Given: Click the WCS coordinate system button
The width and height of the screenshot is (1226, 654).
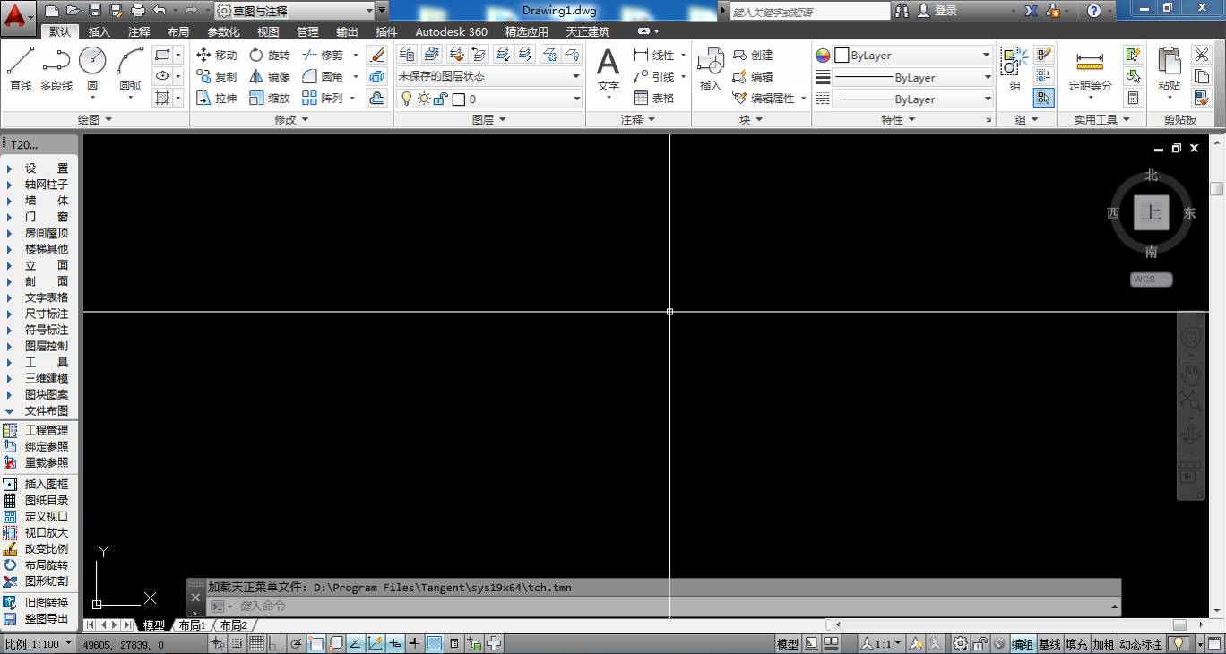Looking at the screenshot, I should pyautogui.click(x=1151, y=280).
